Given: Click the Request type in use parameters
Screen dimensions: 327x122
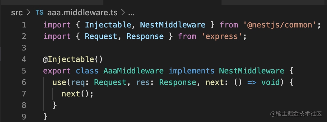Looking at the screenshot, I should [x=110, y=82].
